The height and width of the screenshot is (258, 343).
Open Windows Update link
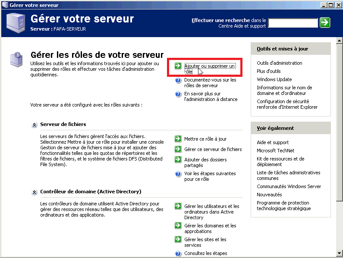pos(274,79)
